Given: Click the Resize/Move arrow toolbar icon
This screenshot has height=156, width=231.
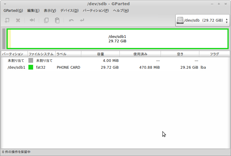Looking at the screenshot, I should [x=32, y=20].
